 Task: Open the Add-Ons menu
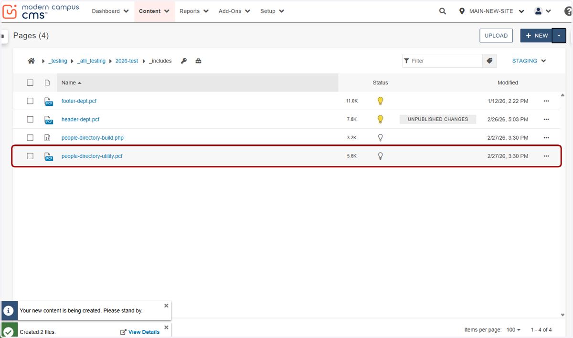tap(234, 11)
